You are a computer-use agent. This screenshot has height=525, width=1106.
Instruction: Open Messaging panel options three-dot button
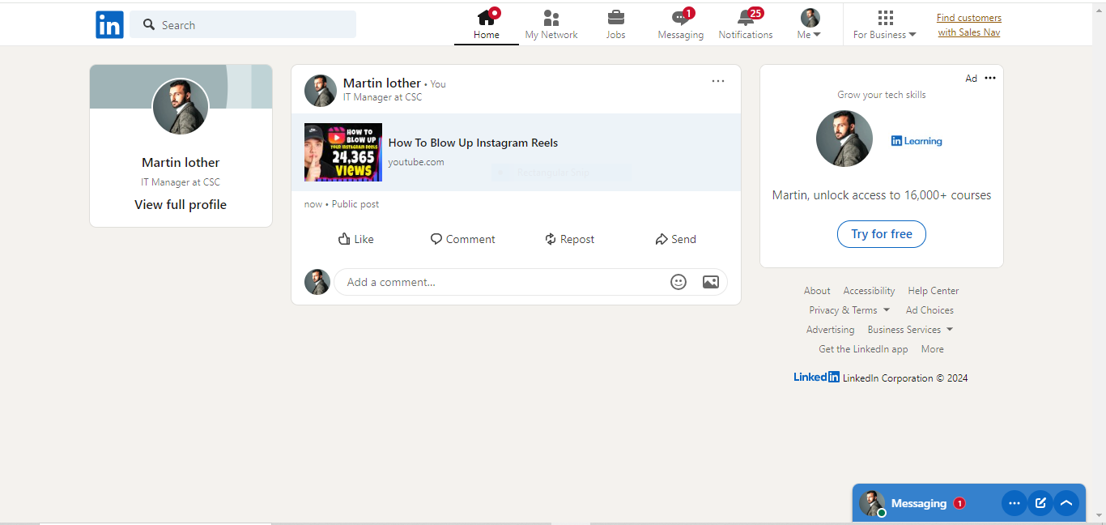1015,503
